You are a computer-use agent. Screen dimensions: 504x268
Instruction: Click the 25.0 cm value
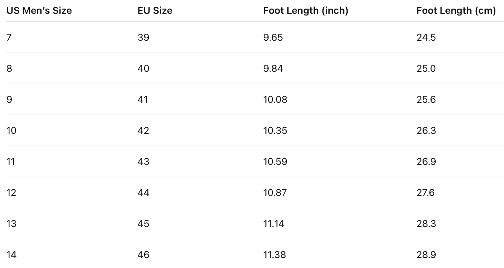tap(426, 68)
